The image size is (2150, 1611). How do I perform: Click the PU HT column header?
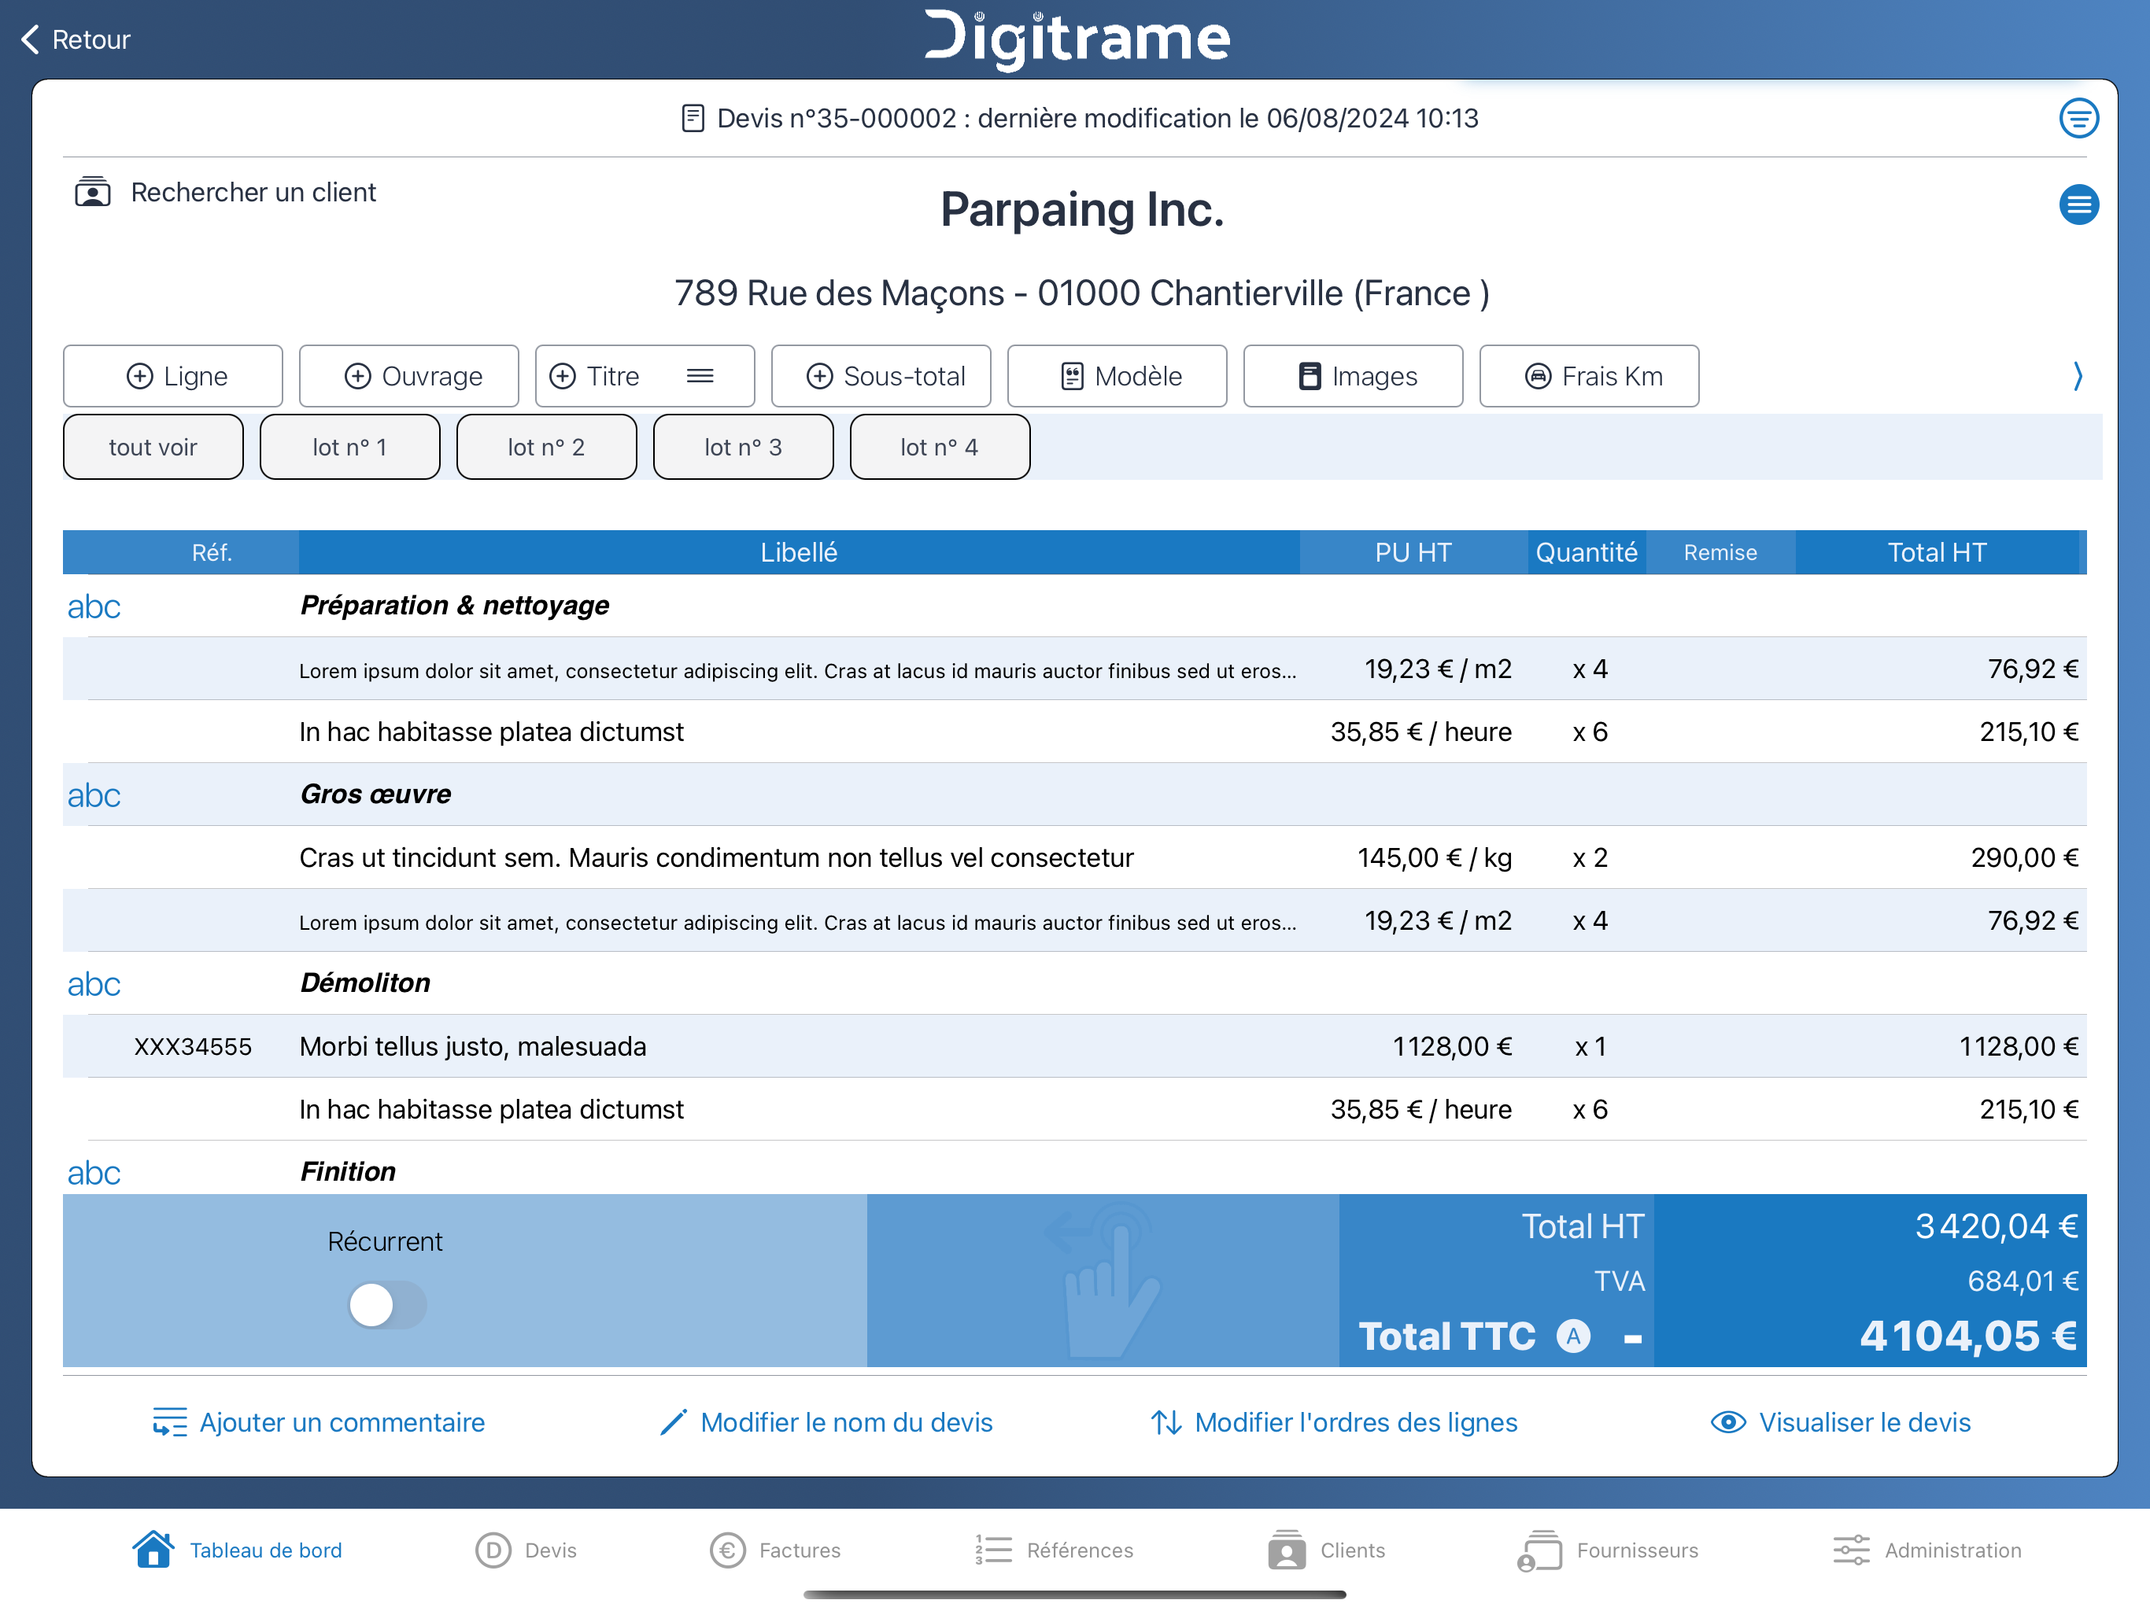click(x=1413, y=552)
